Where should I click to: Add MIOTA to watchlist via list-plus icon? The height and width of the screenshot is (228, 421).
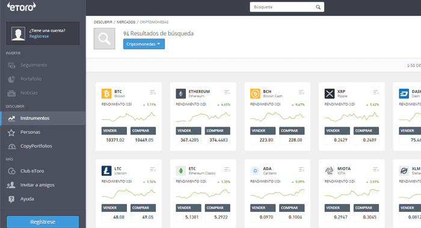(376, 170)
